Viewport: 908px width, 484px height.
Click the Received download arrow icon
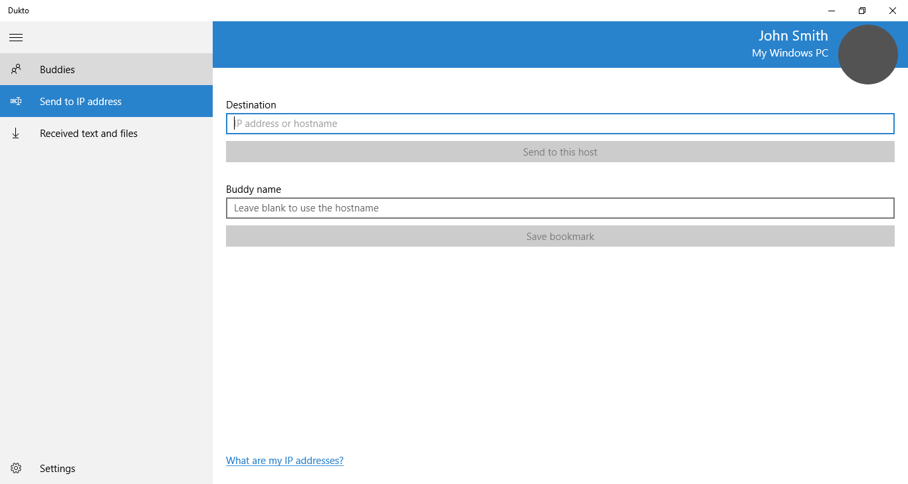tap(16, 133)
